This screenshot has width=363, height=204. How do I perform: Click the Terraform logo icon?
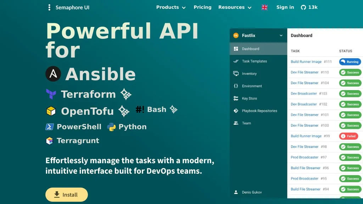click(x=51, y=94)
